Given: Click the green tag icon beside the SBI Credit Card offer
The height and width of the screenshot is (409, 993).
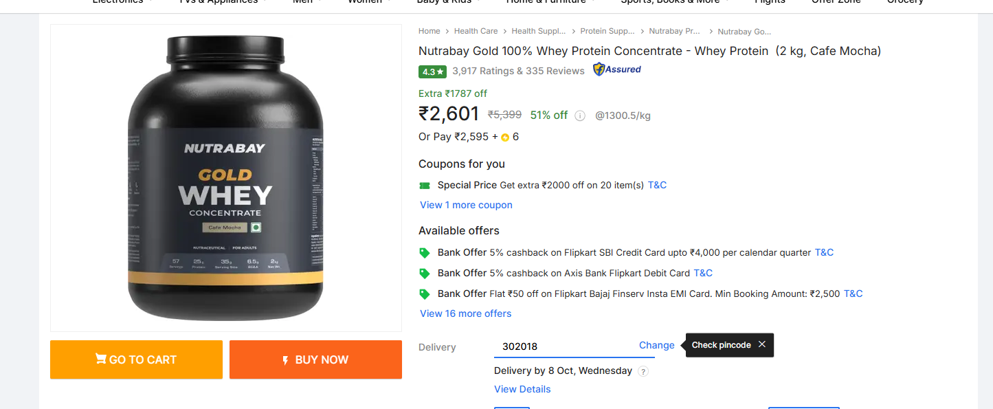Looking at the screenshot, I should (x=425, y=253).
